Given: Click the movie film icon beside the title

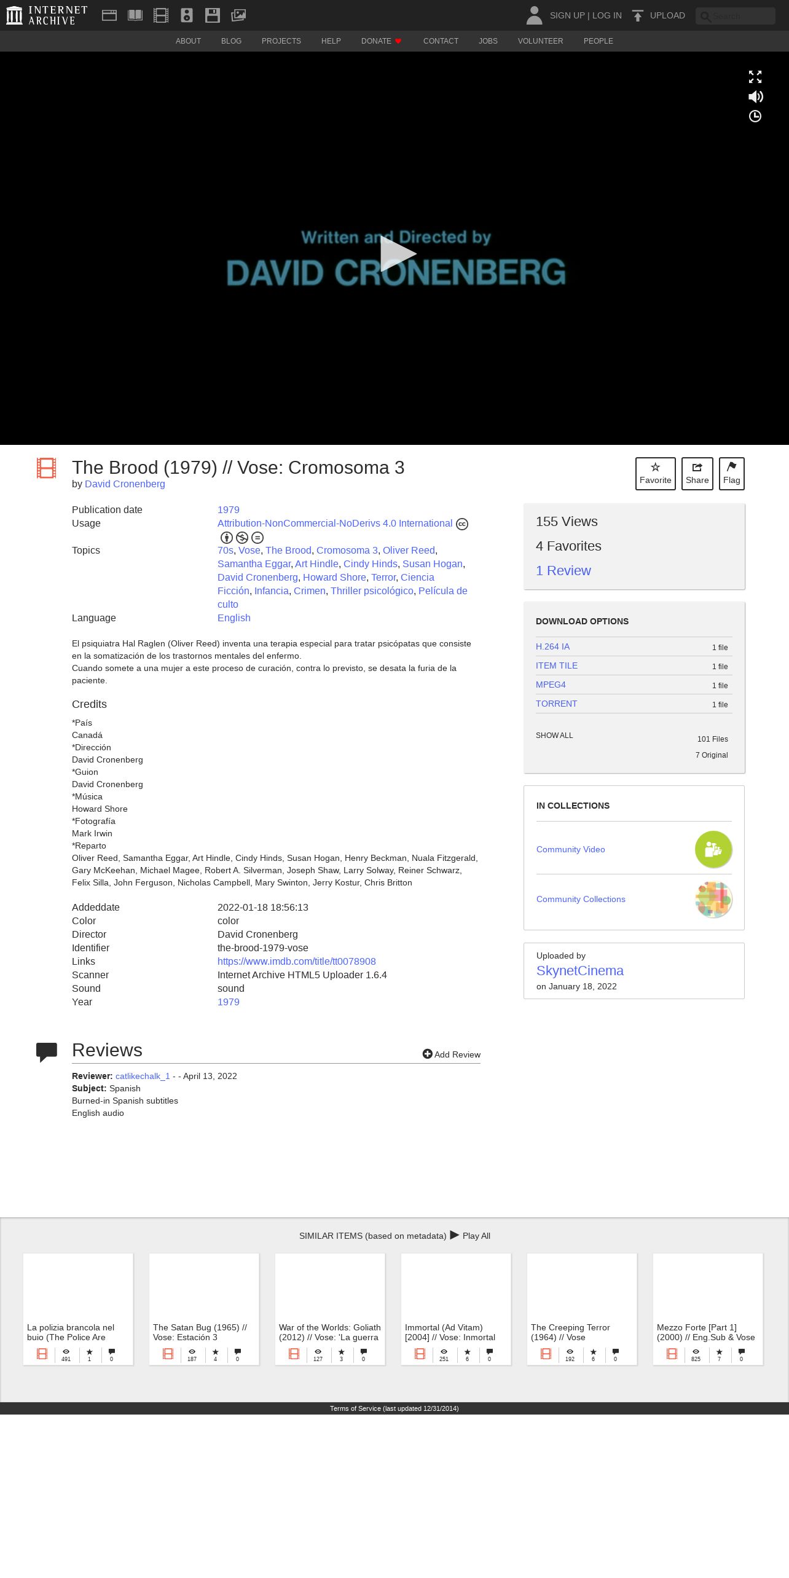Looking at the screenshot, I should point(46,468).
